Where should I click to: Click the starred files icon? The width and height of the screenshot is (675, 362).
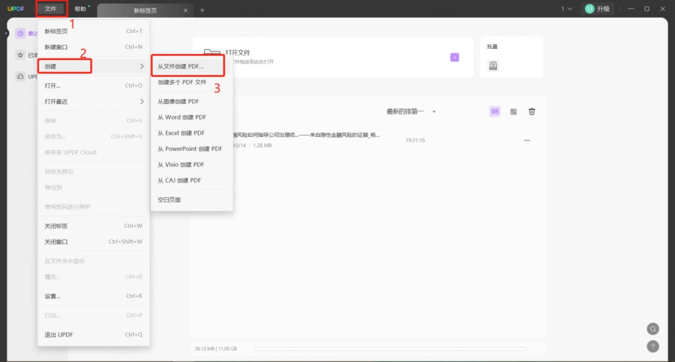tap(20, 55)
